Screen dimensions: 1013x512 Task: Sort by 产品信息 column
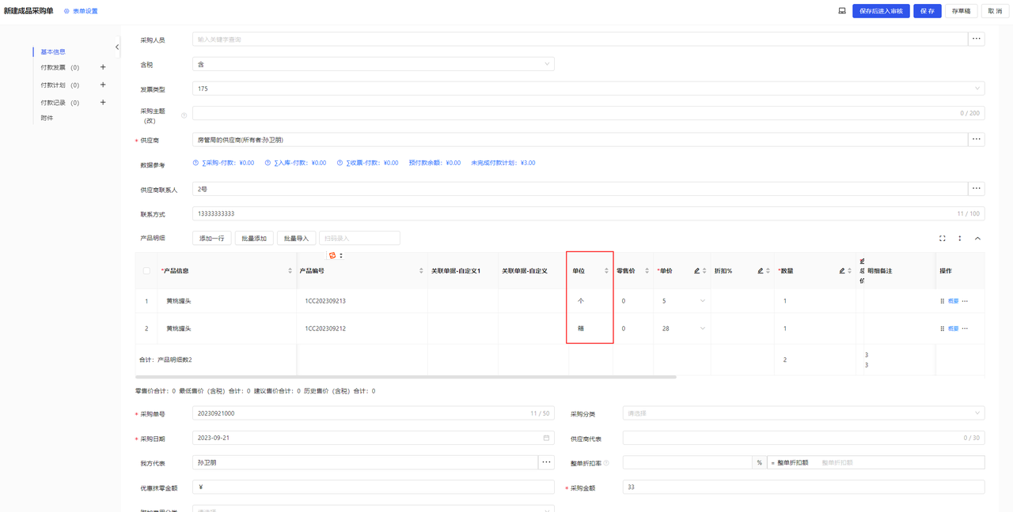click(x=290, y=271)
